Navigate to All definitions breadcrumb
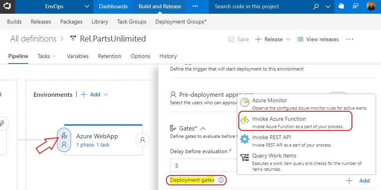Screen dimensions: 381x190 (x=33, y=39)
